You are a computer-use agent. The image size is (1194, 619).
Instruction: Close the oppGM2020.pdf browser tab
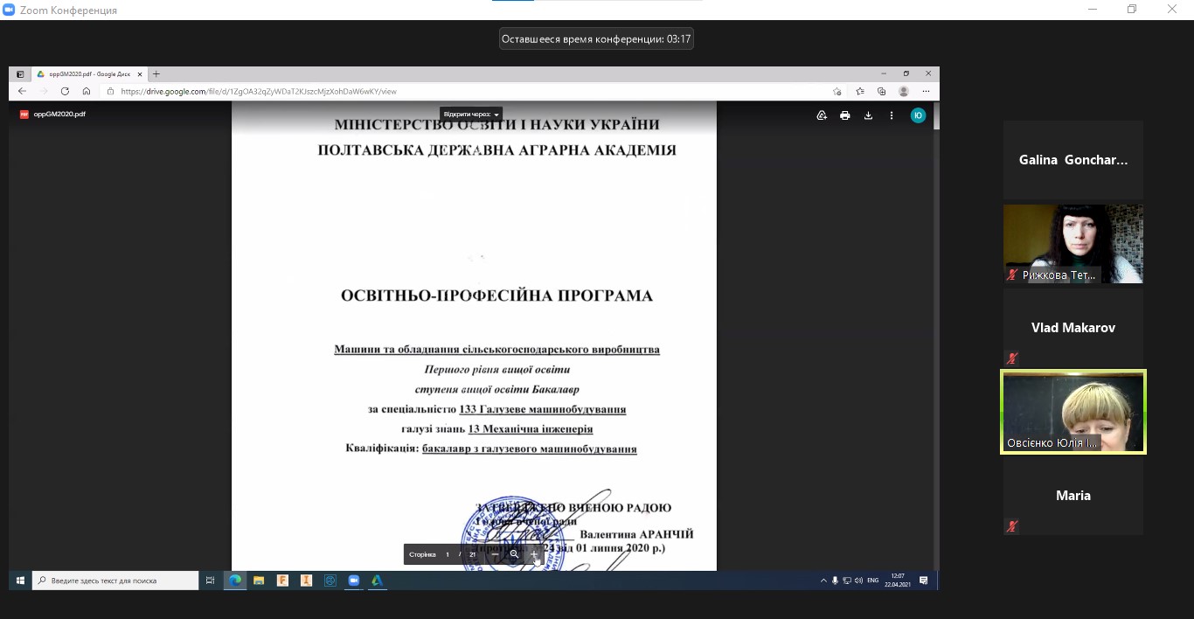coord(139,74)
